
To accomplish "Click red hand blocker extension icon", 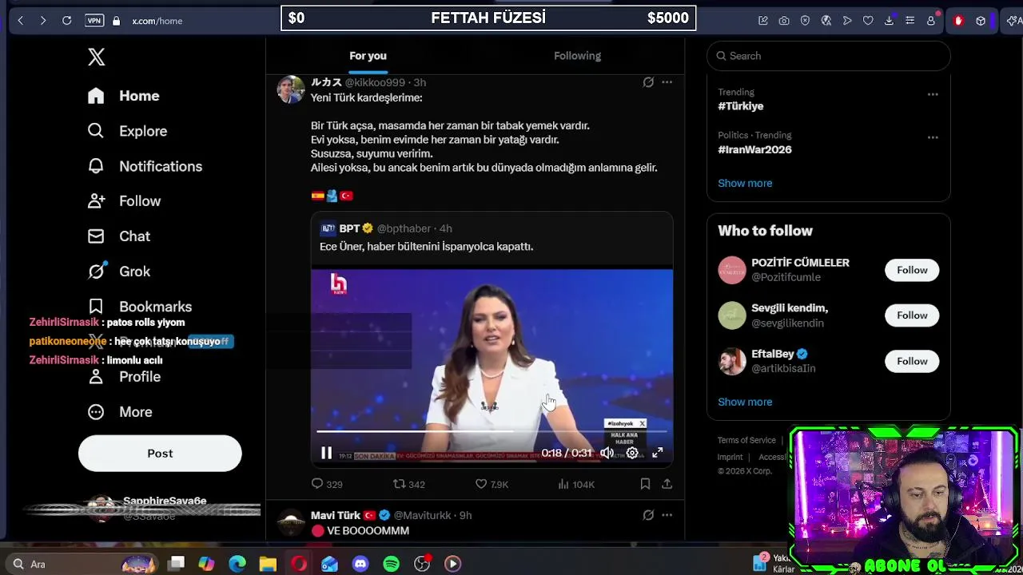I will [958, 21].
